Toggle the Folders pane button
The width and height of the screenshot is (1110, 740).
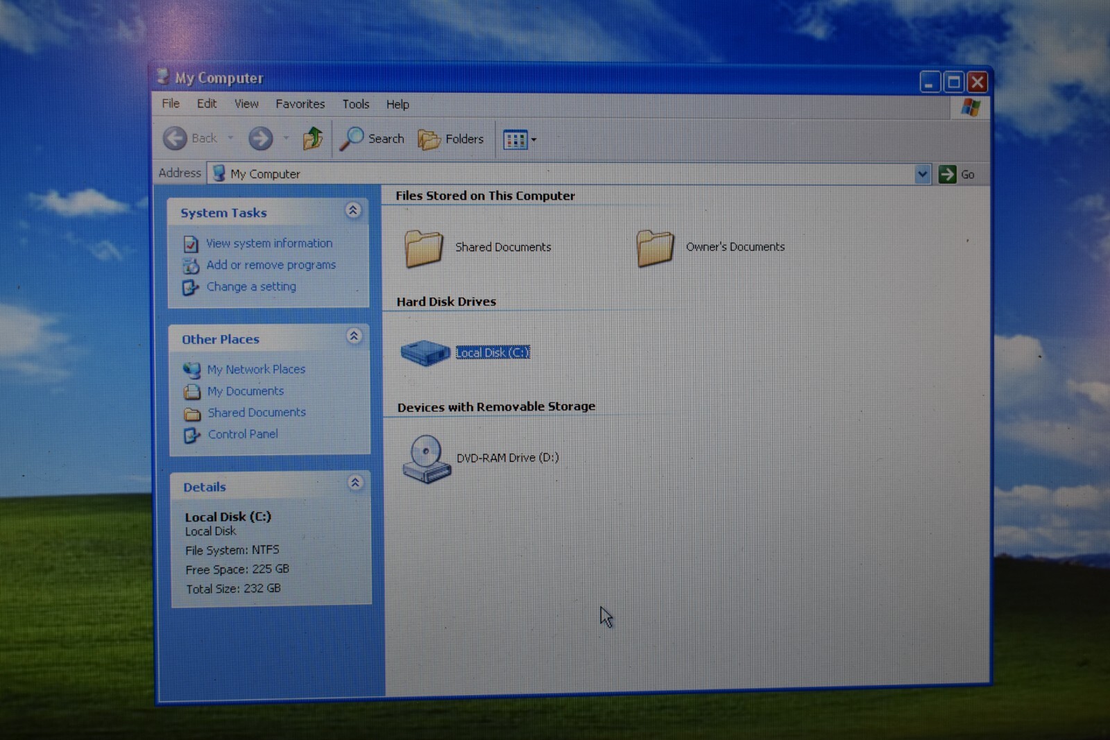tap(451, 139)
